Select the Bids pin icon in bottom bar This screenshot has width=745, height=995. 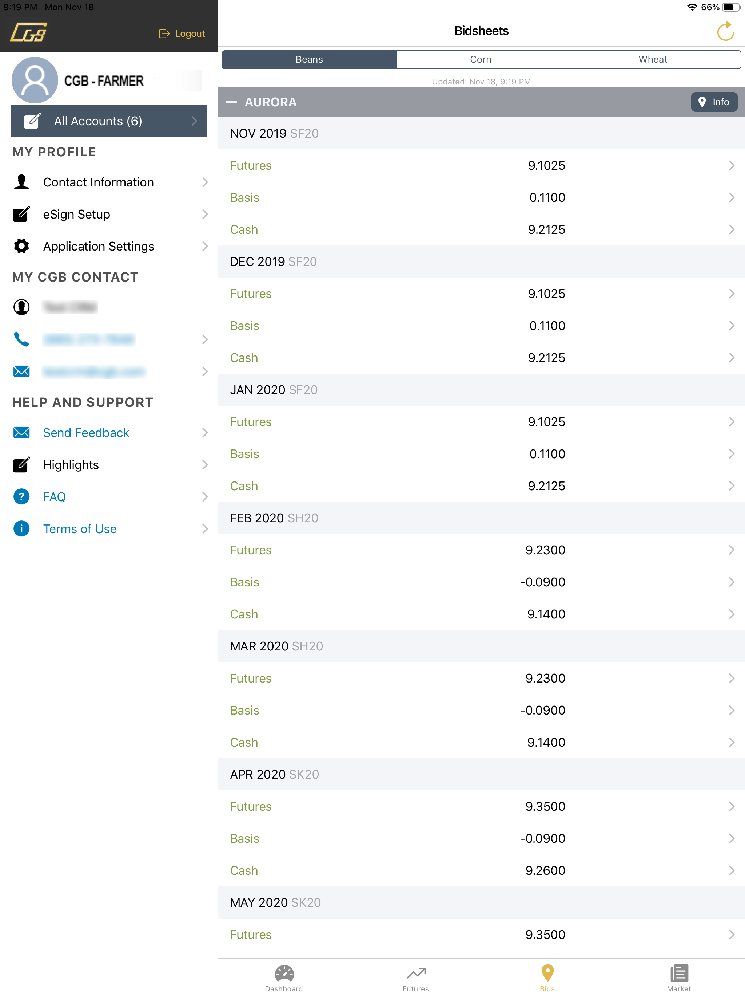[547, 973]
